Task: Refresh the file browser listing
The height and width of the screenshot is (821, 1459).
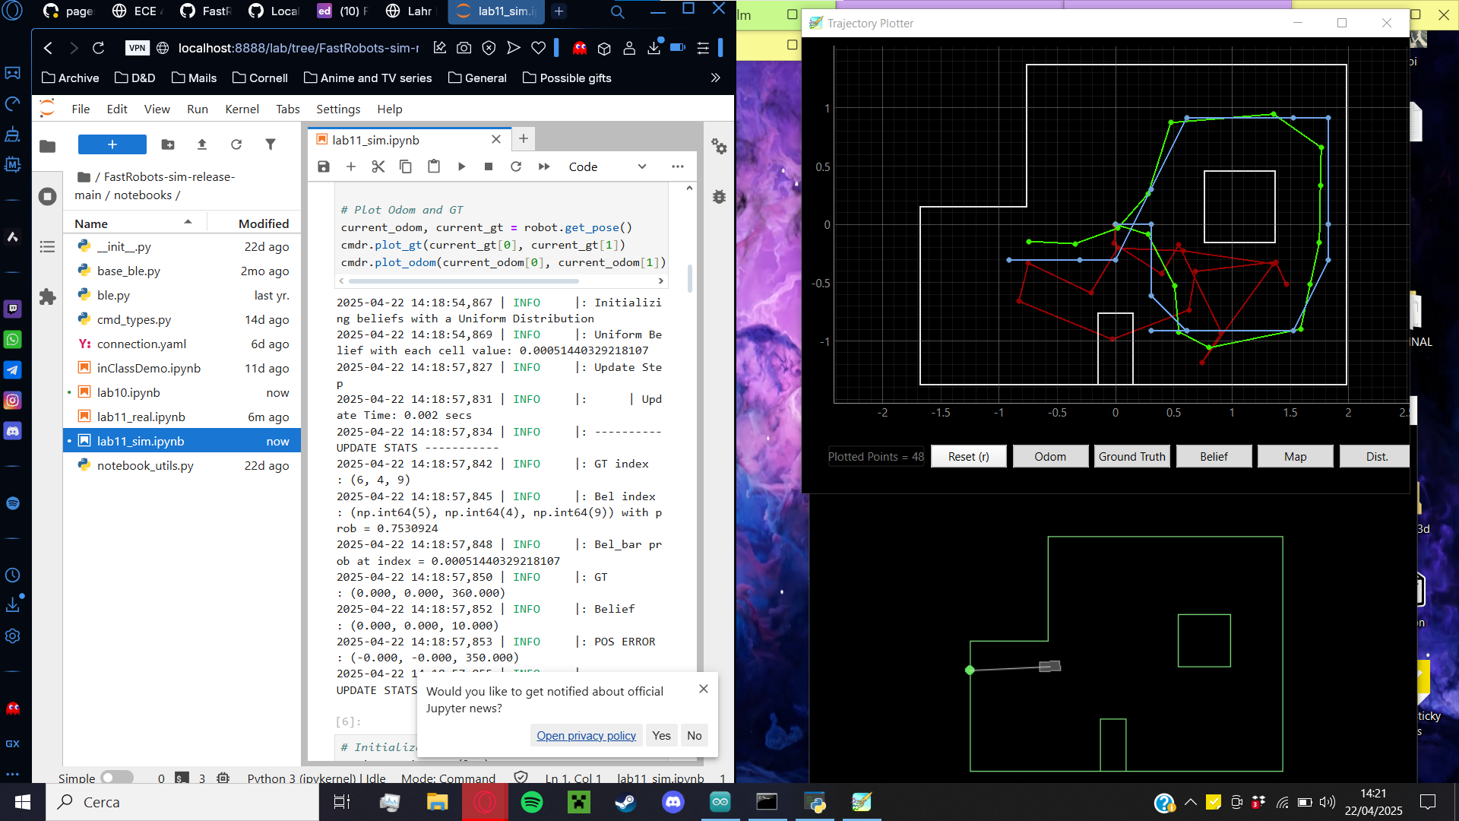Action: (x=236, y=144)
